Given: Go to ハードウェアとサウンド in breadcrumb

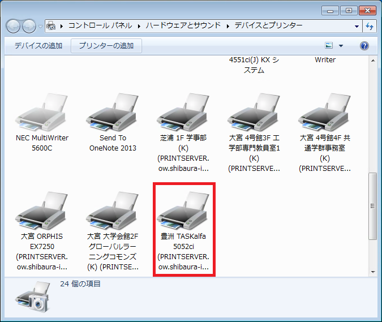Looking at the screenshot, I should pyautogui.click(x=184, y=25).
